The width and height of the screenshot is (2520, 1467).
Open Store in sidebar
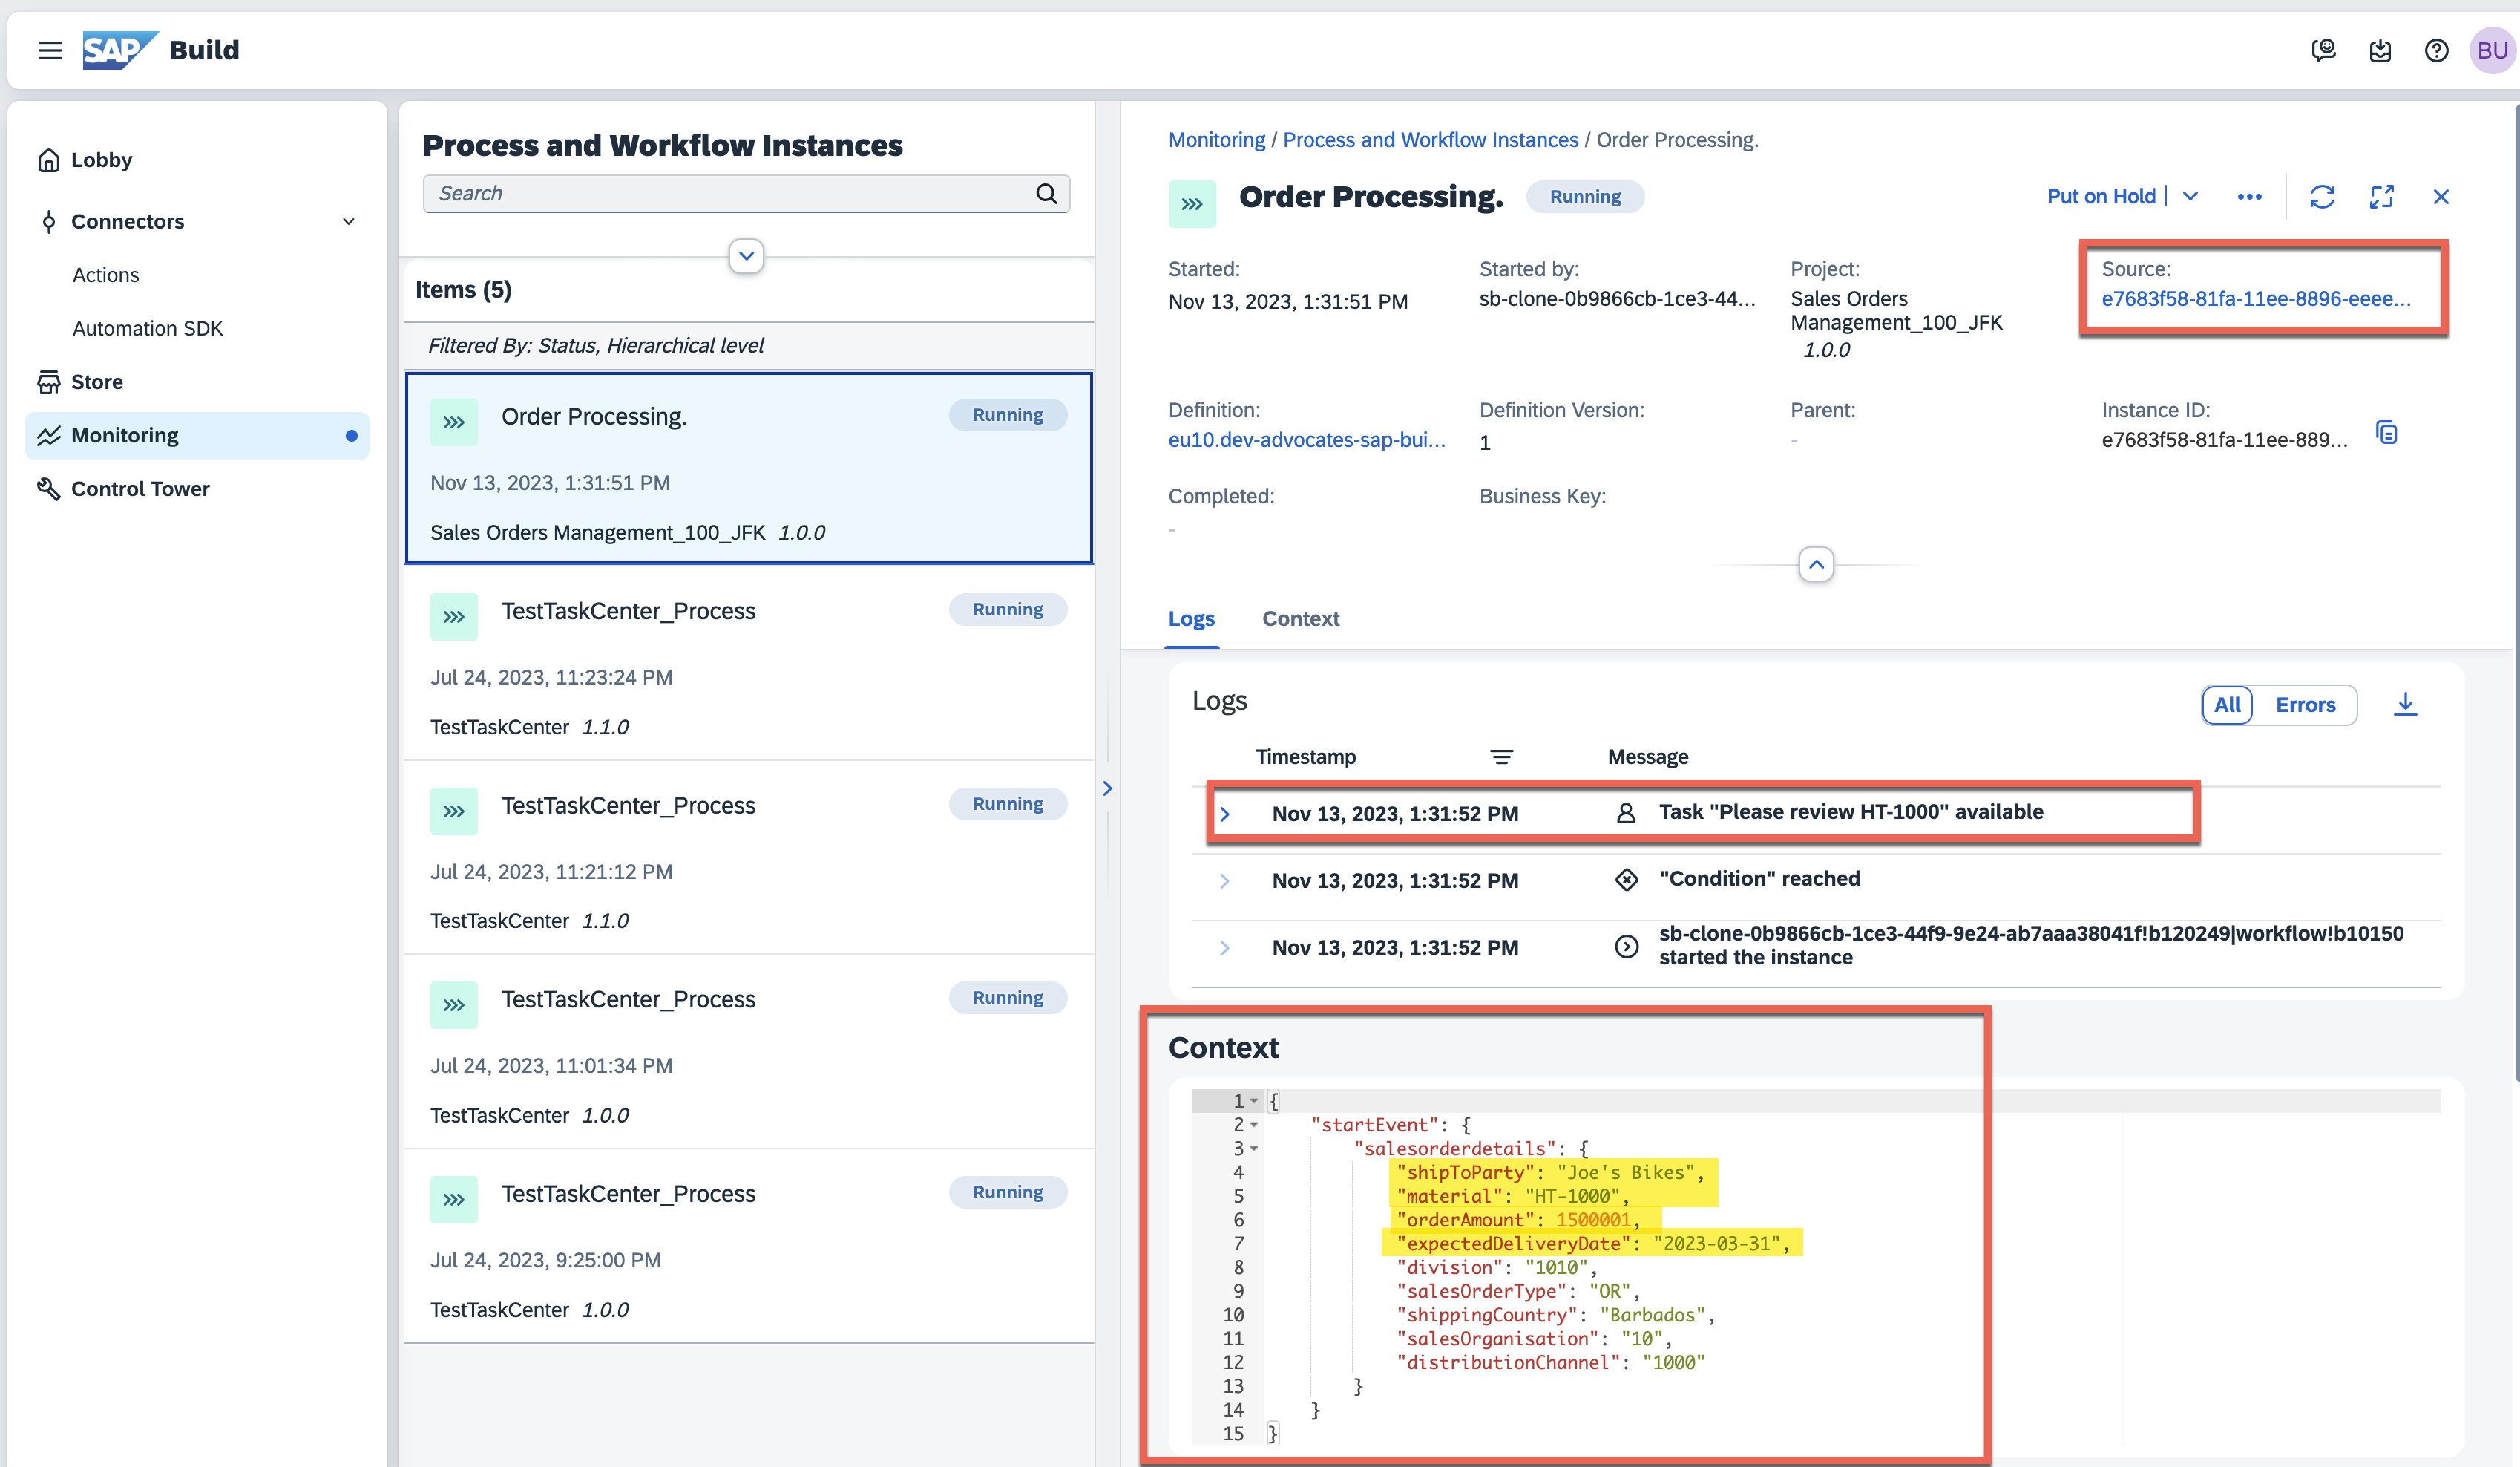(96, 382)
